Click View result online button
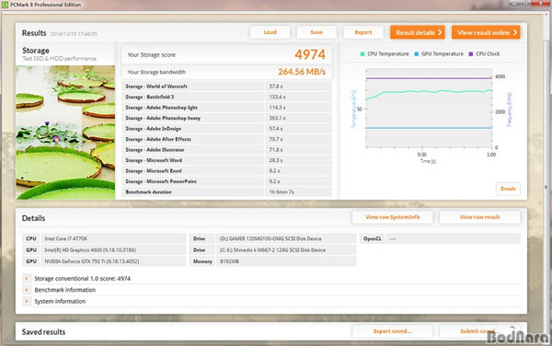Screen dimensions: 552x346 click(x=486, y=32)
